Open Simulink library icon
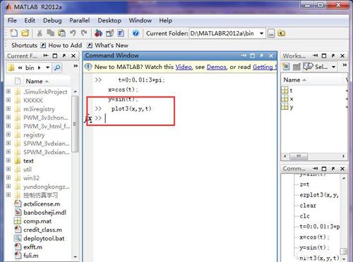Image resolution: width=353 pixels, height=262 pixels. (x=98, y=33)
